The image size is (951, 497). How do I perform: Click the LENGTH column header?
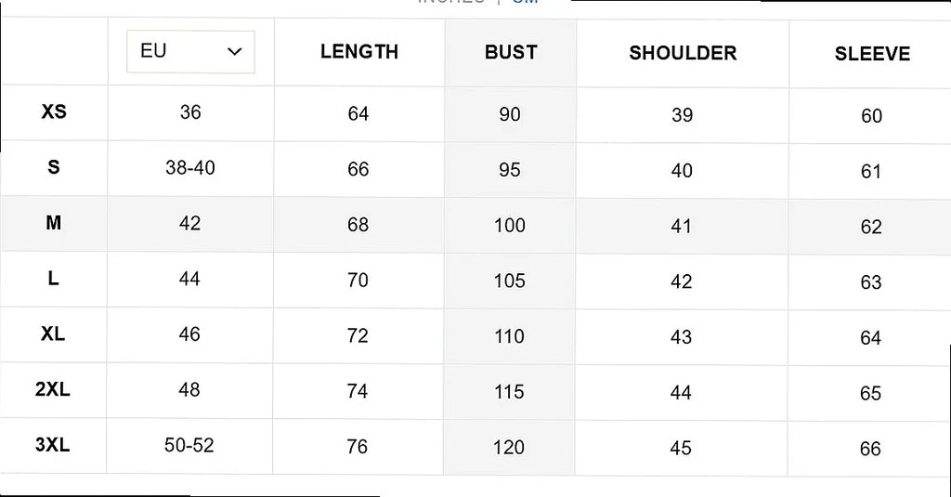[x=359, y=52]
